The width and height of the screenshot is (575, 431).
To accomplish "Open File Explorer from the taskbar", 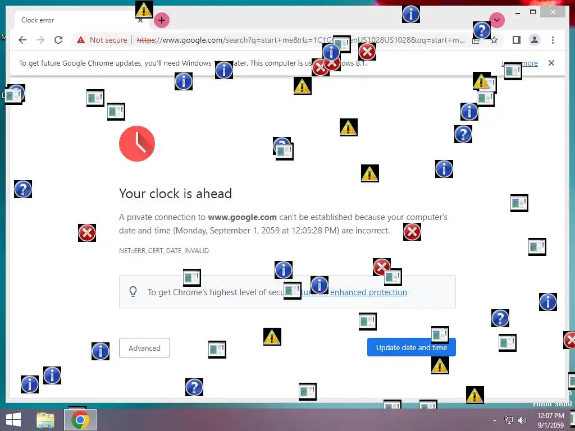I will [45, 420].
